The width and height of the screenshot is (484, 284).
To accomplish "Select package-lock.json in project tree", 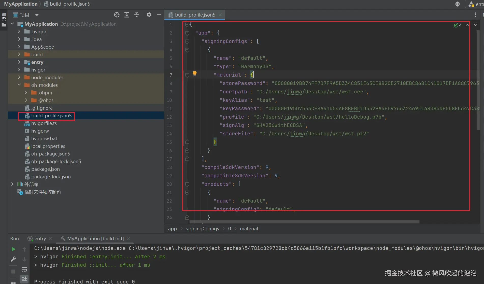I will [51, 177].
